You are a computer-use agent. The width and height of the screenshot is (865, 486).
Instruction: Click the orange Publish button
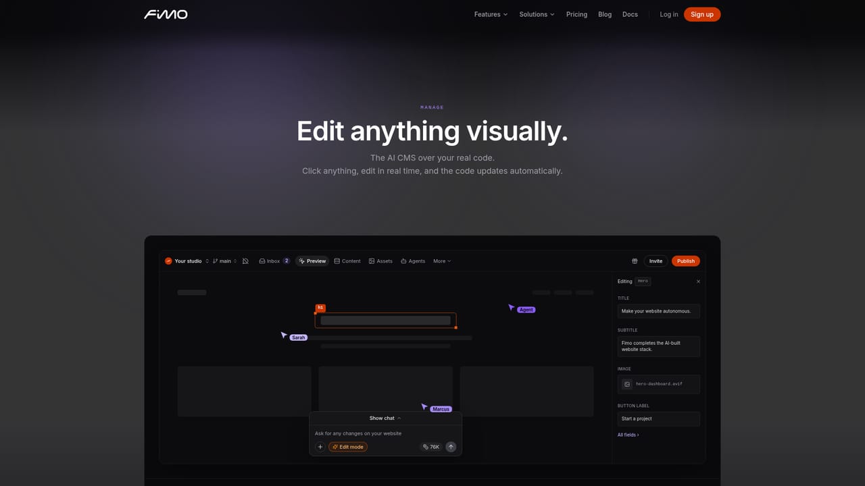click(x=686, y=261)
